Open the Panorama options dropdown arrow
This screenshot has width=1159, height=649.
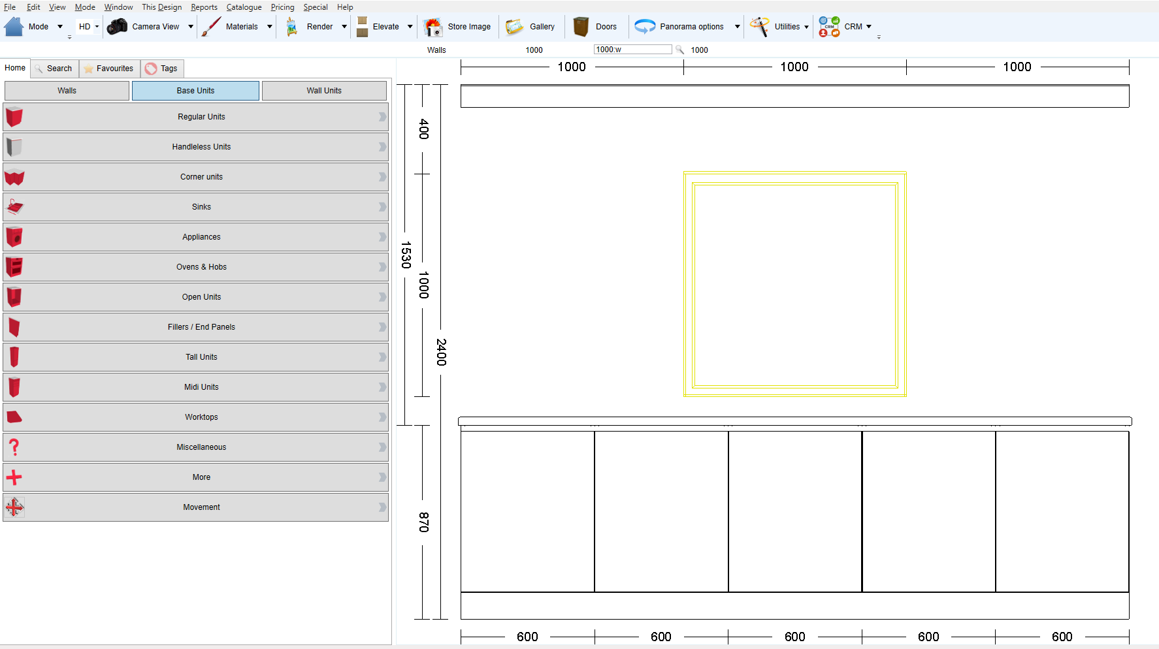pyautogui.click(x=738, y=27)
